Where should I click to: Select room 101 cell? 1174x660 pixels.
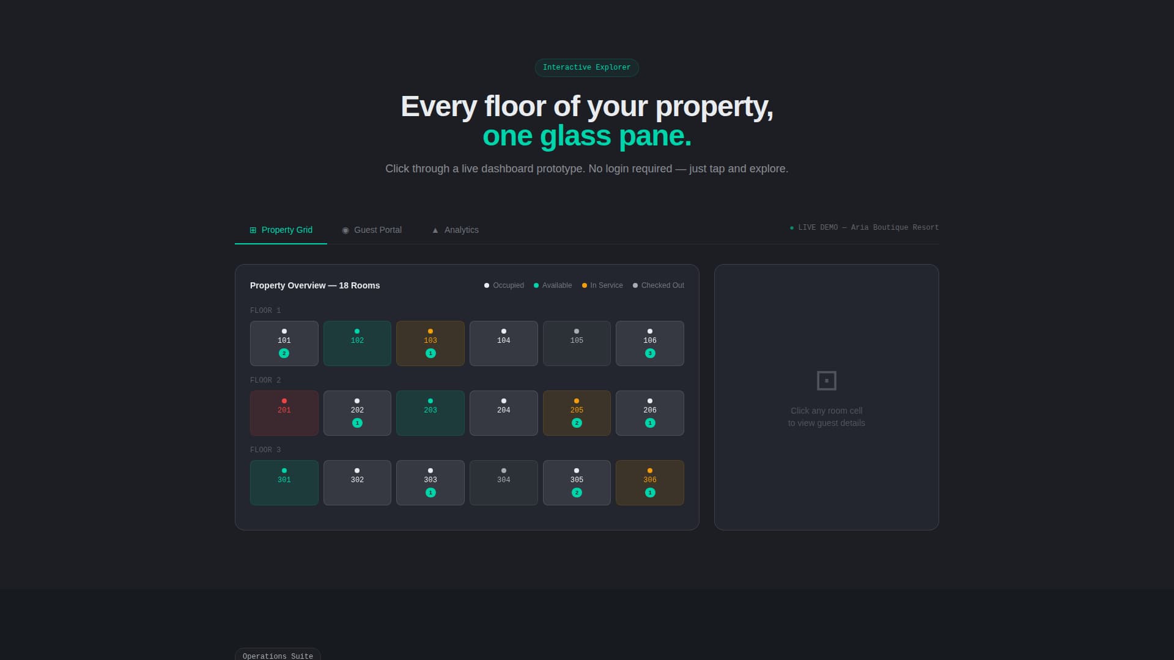[284, 343]
